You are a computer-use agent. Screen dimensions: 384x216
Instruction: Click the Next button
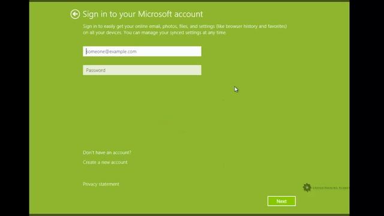tap(281, 201)
